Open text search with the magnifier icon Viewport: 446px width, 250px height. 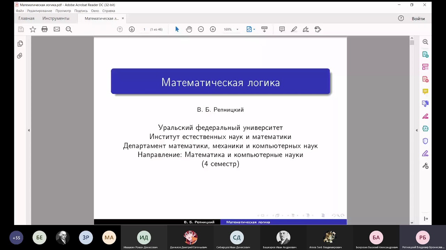click(x=69, y=30)
